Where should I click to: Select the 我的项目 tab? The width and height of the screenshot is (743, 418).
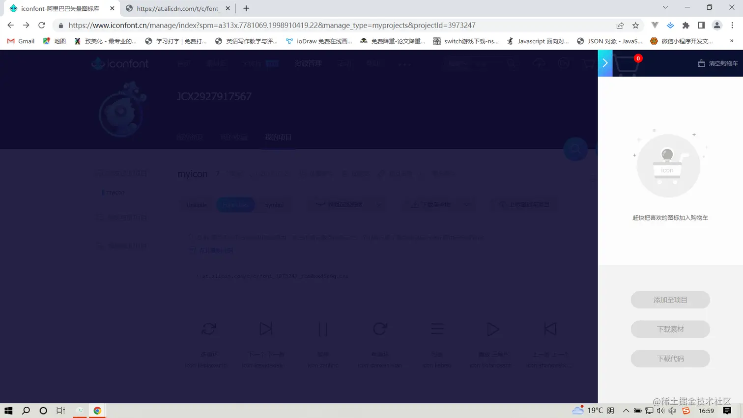click(278, 137)
